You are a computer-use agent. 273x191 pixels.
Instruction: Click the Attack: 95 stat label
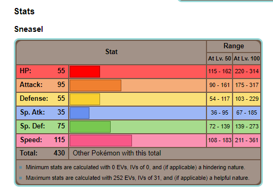coord(42,85)
